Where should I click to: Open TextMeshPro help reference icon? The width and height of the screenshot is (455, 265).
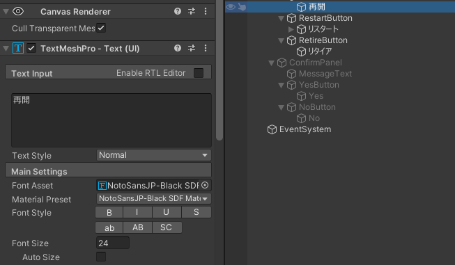point(178,48)
